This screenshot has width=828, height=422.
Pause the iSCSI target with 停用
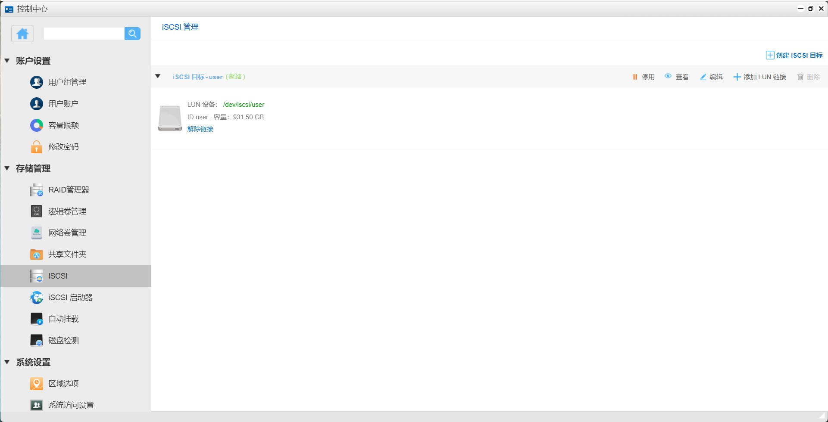click(x=644, y=77)
